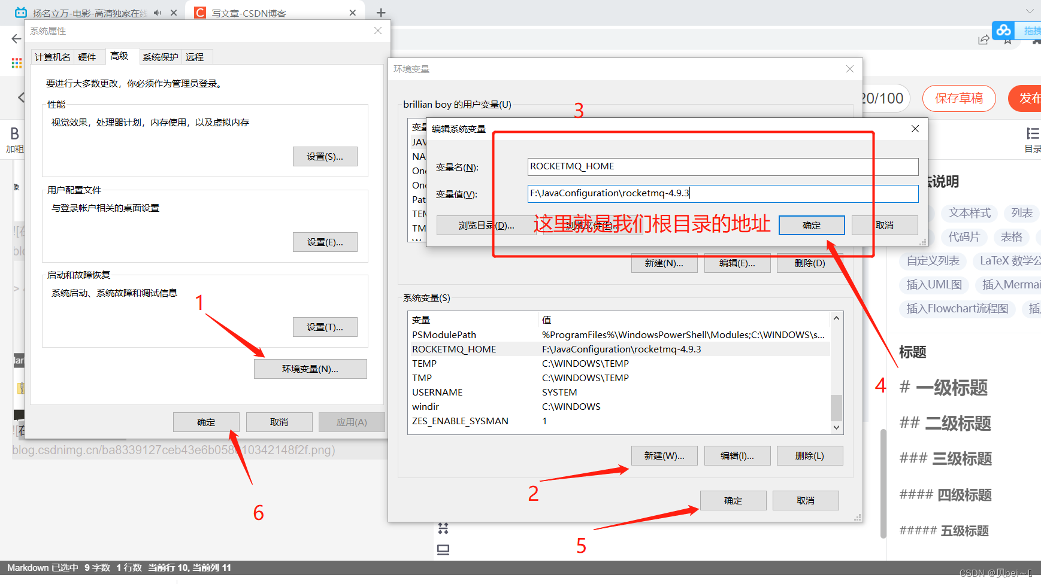
Task: Click inside the 变量值(V) input field
Action: (x=723, y=193)
